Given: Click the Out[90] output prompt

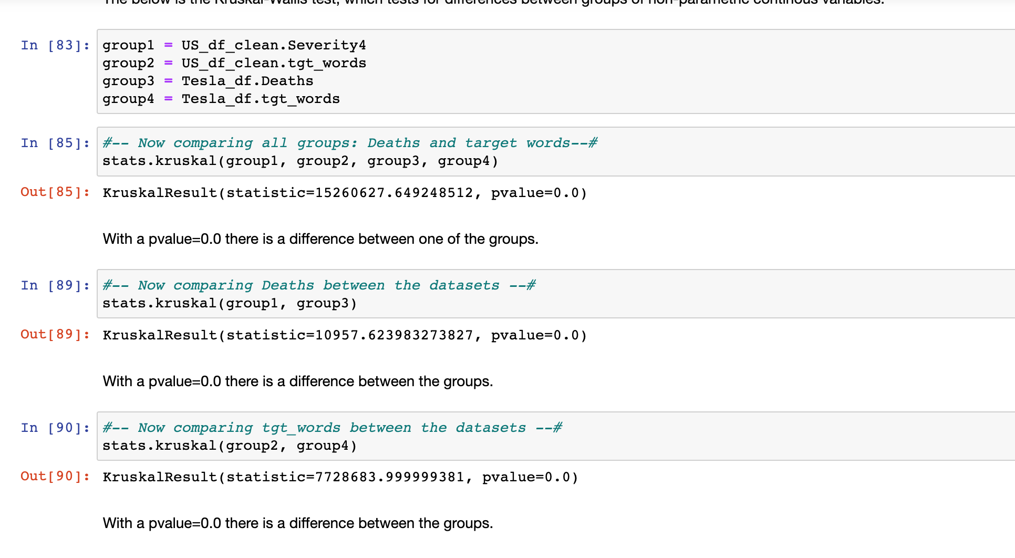Looking at the screenshot, I should [55, 477].
